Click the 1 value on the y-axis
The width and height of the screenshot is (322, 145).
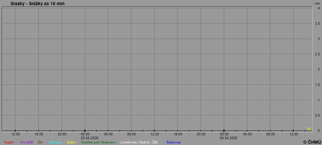[x=318, y=100]
